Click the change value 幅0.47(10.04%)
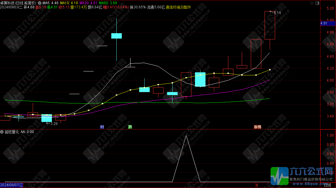This screenshot has width=336, height=188. click(116, 7)
